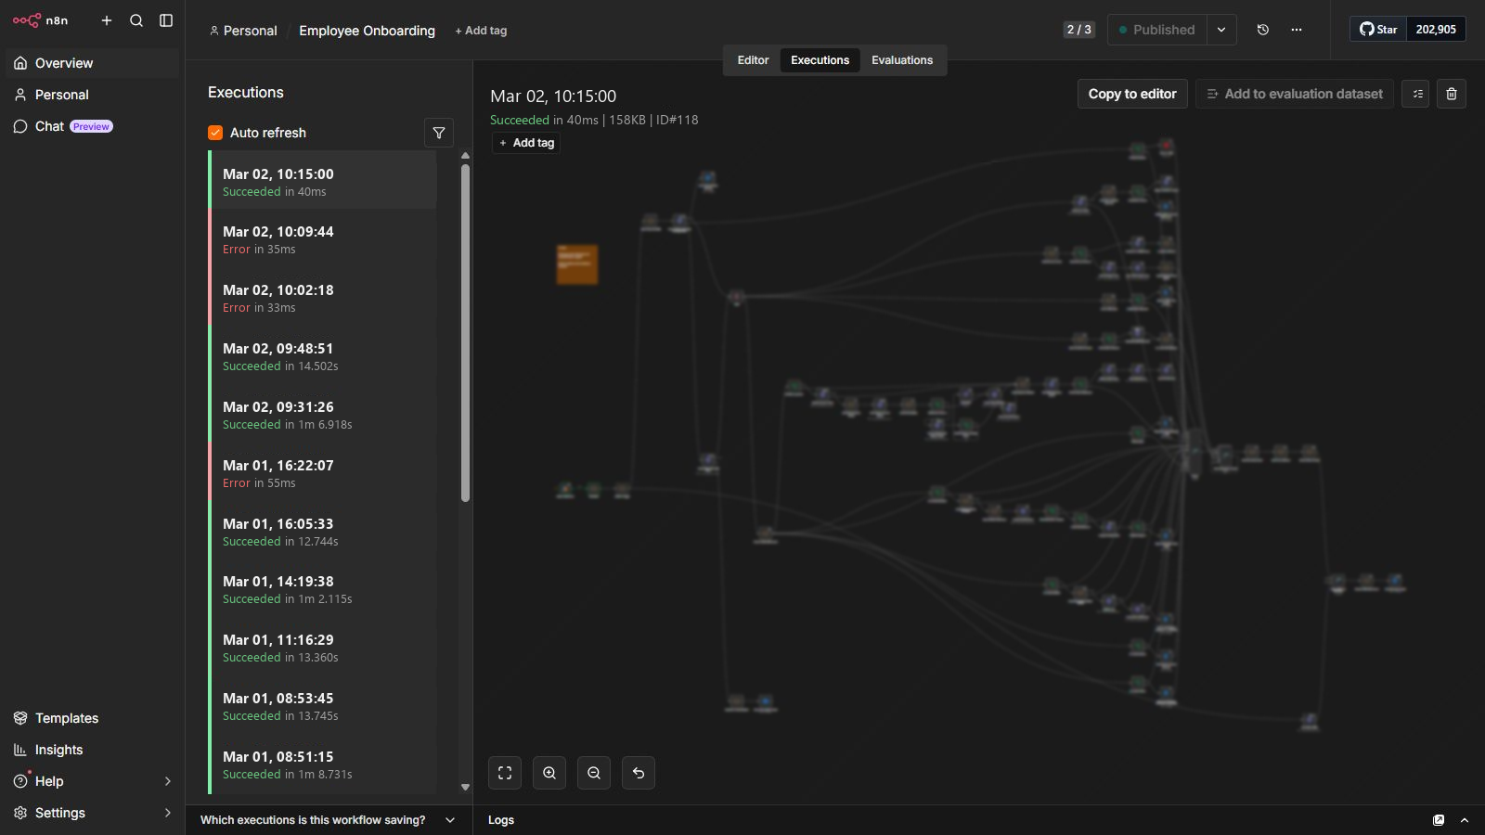Add tag to workflow header
The image size is (1485, 835).
(481, 31)
